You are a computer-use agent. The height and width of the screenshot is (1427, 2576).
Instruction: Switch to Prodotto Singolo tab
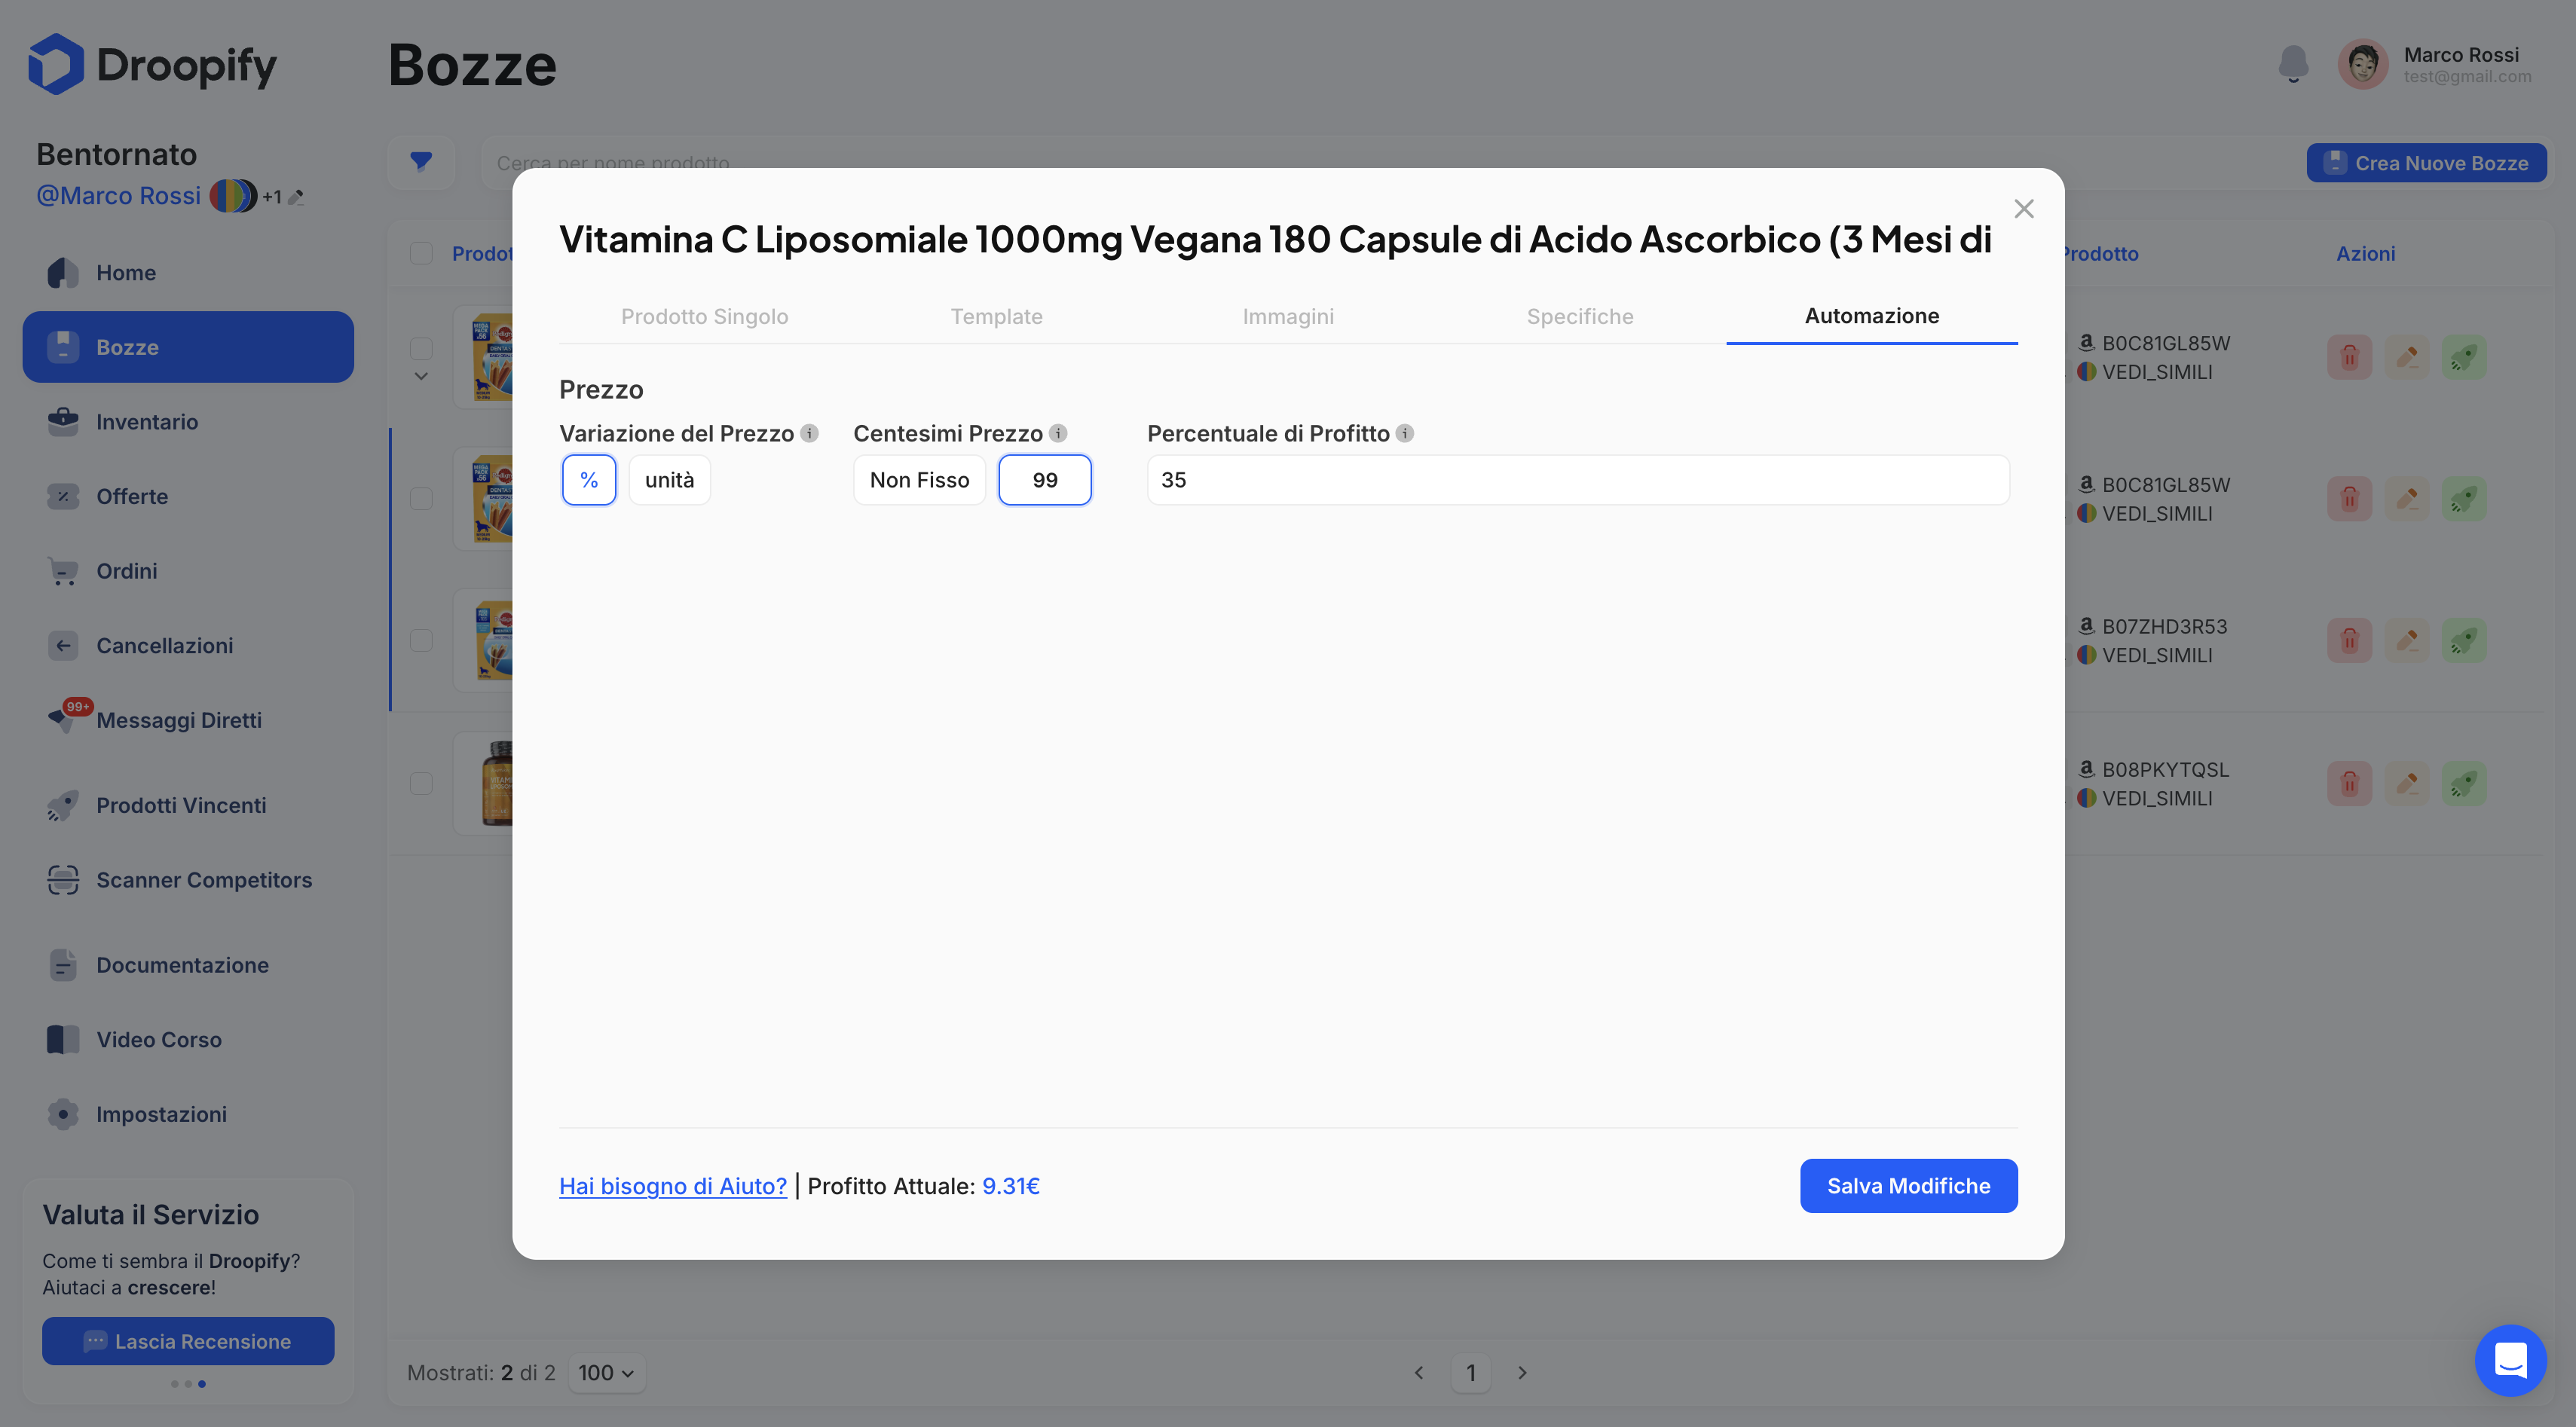(x=705, y=316)
